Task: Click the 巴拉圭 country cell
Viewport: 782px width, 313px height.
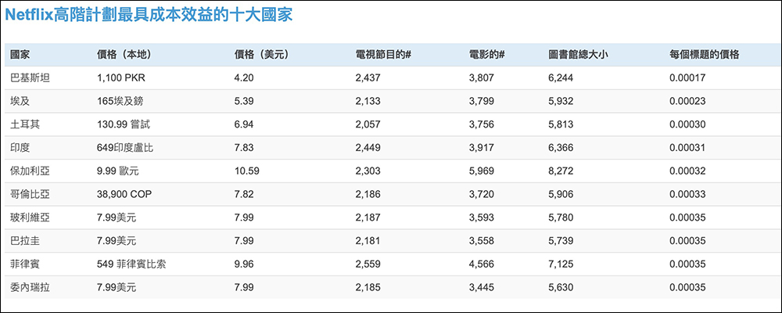Action: coord(26,241)
